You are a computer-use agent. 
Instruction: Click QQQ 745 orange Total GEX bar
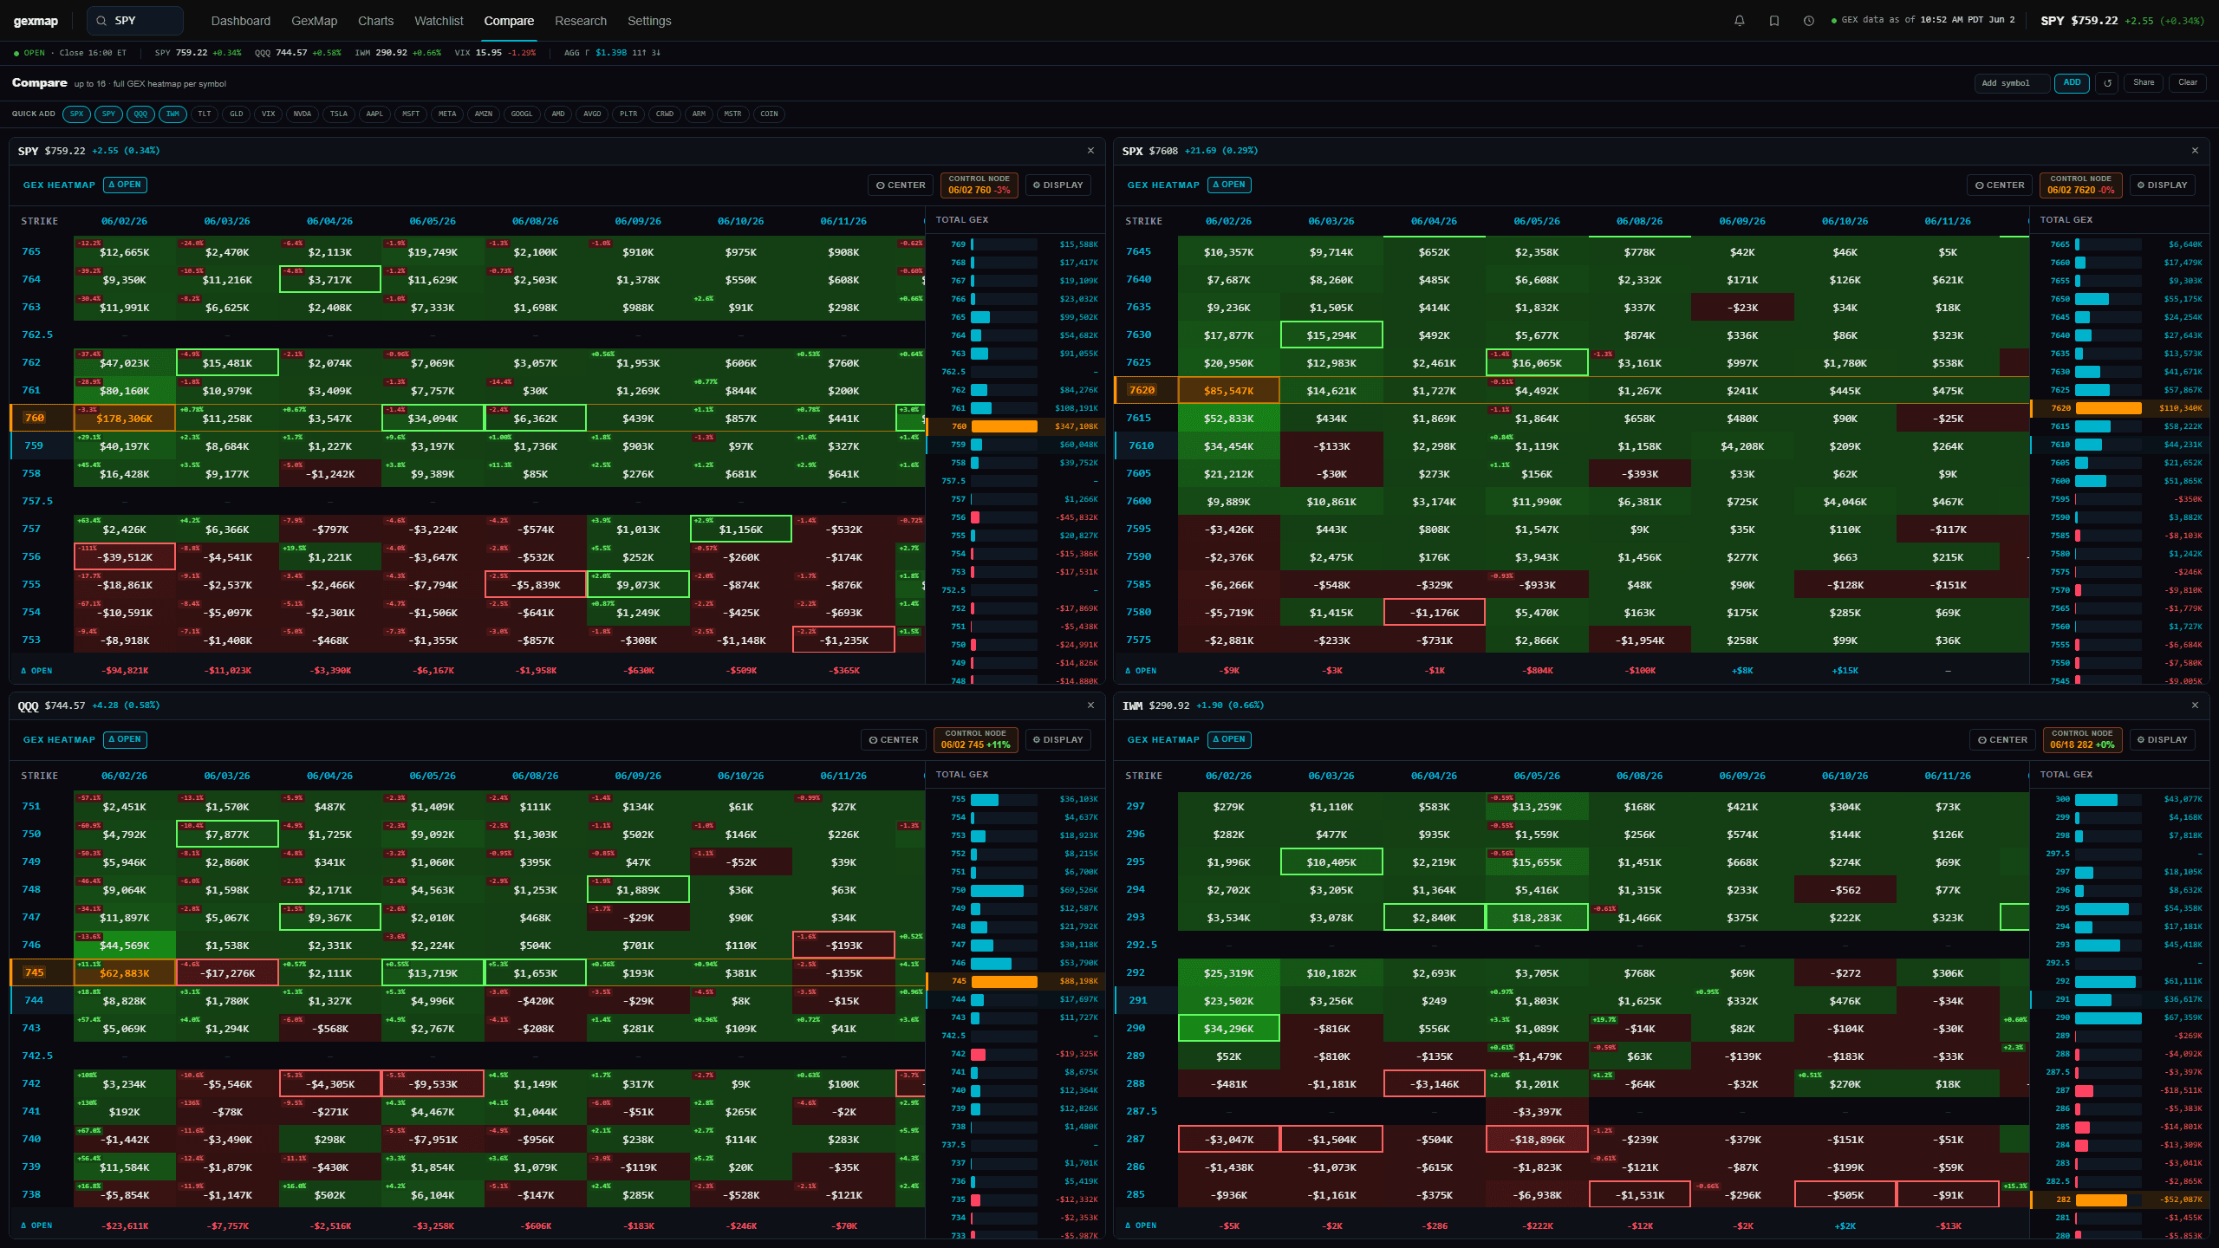click(x=1004, y=982)
